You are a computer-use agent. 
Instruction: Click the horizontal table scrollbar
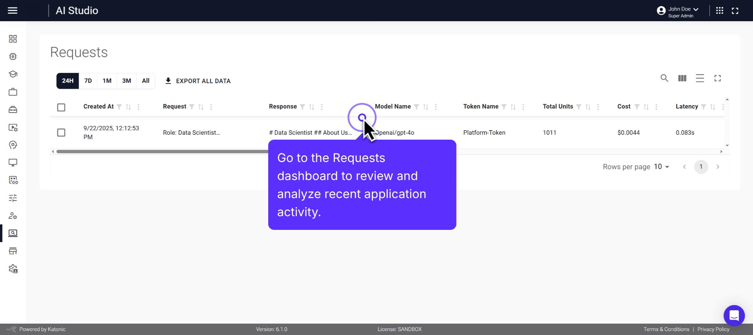[162, 151]
